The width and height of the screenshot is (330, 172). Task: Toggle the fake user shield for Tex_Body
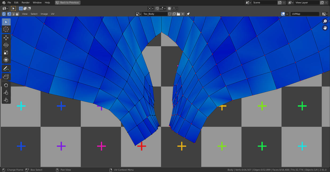[170, 14]
